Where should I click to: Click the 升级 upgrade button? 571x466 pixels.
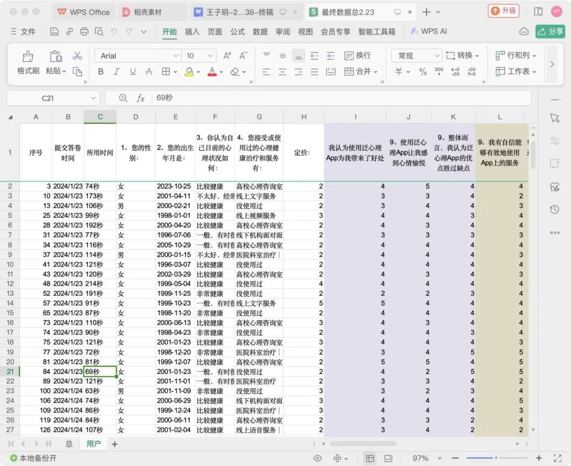[503, 11]
